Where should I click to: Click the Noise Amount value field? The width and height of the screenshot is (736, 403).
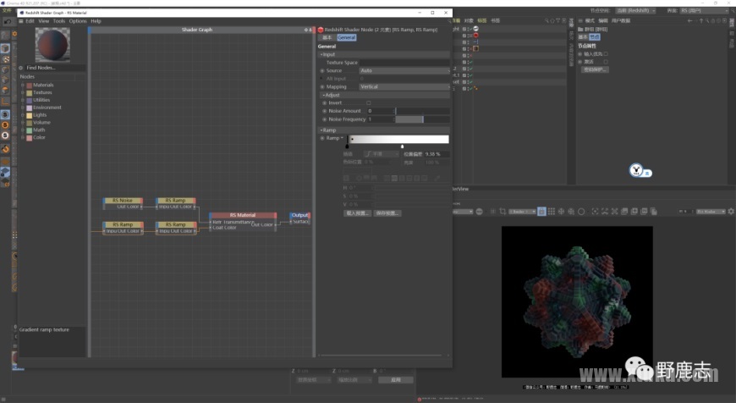pos(381,111)
